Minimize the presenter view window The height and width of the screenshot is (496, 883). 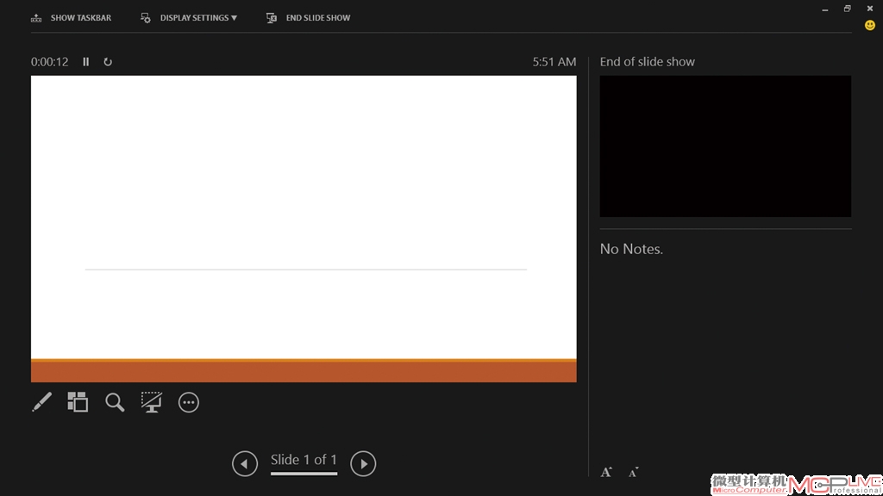point(825,9)
